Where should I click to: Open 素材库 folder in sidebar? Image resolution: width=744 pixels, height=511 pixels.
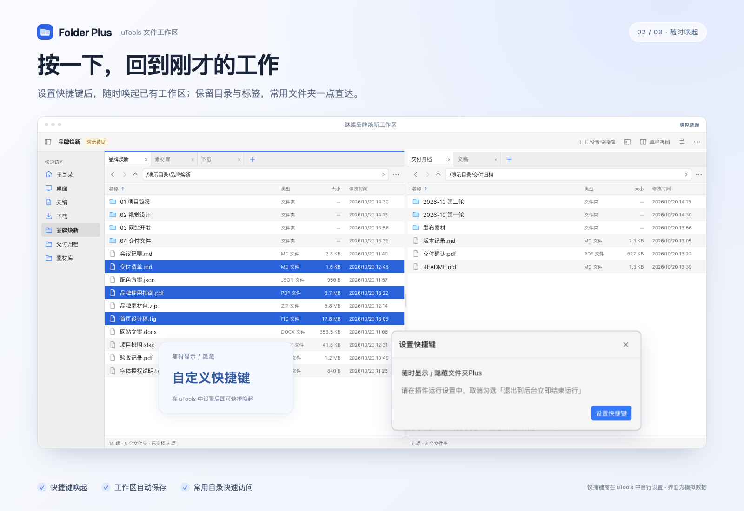coord(71,258)
